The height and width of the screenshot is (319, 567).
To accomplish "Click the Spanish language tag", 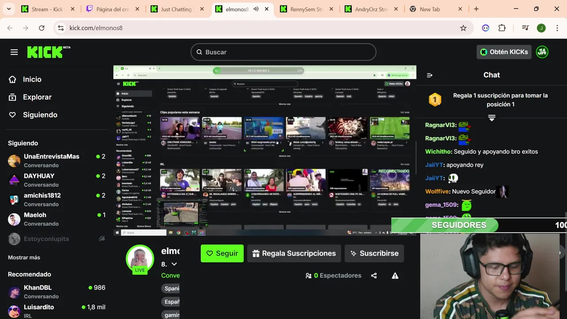I will click(x=171, y=288).
